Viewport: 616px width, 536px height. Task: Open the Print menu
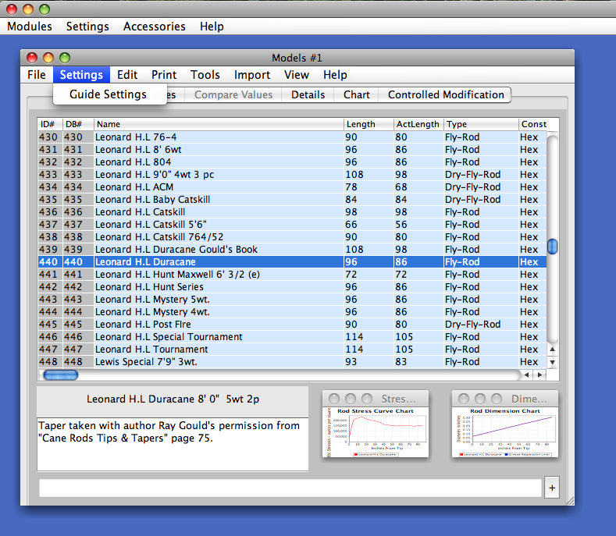(x=164, y=75)
